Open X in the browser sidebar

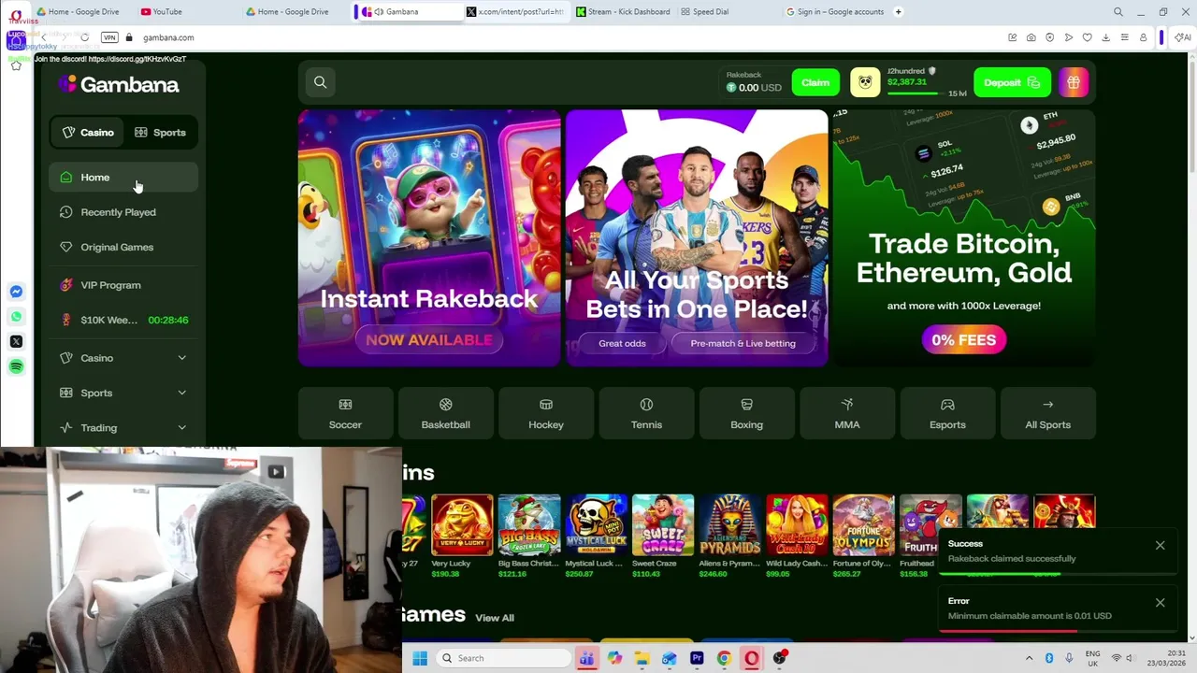(16, 342)
